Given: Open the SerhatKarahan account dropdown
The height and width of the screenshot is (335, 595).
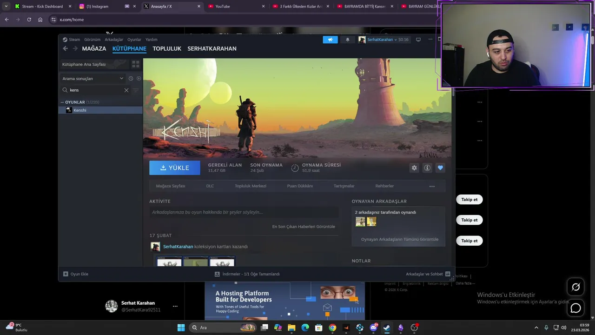Looking at the screenshot, I should click(383, 40).
